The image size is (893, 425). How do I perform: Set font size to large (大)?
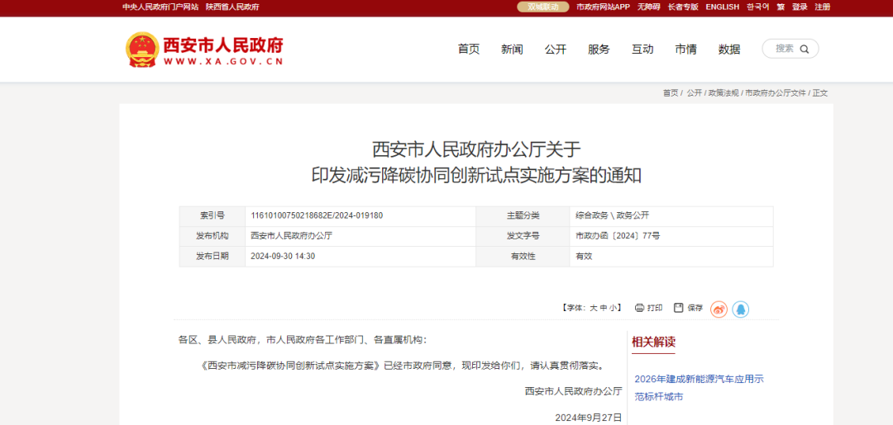click(593, 308)
